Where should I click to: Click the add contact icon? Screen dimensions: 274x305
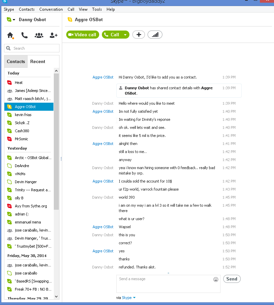53,35
